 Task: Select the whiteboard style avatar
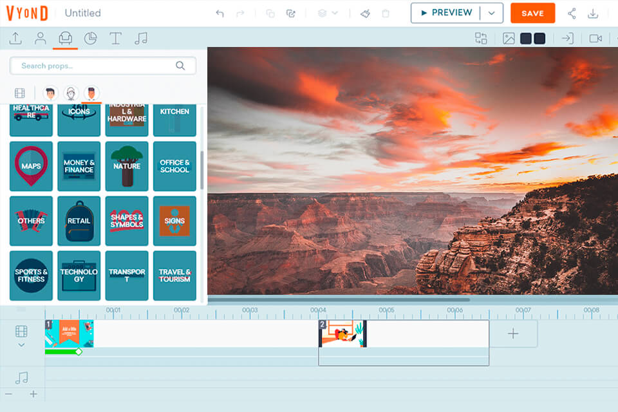coord(71,93)
